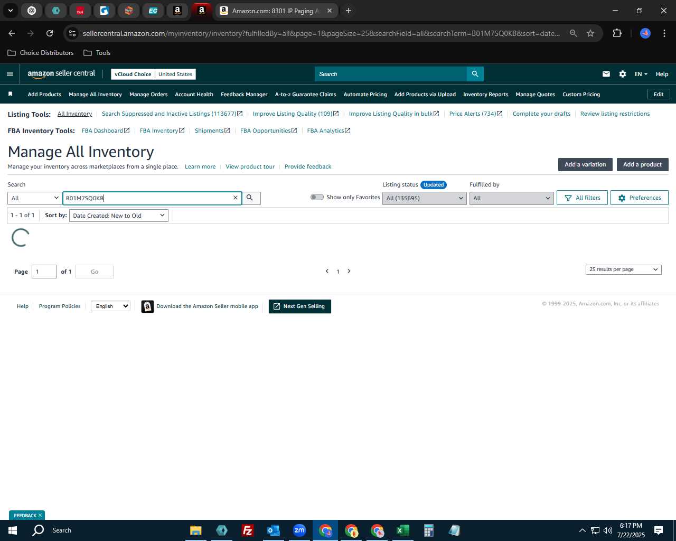Open All filters button
This screenshot has width=676, height=541.
(x=582, y=198)
